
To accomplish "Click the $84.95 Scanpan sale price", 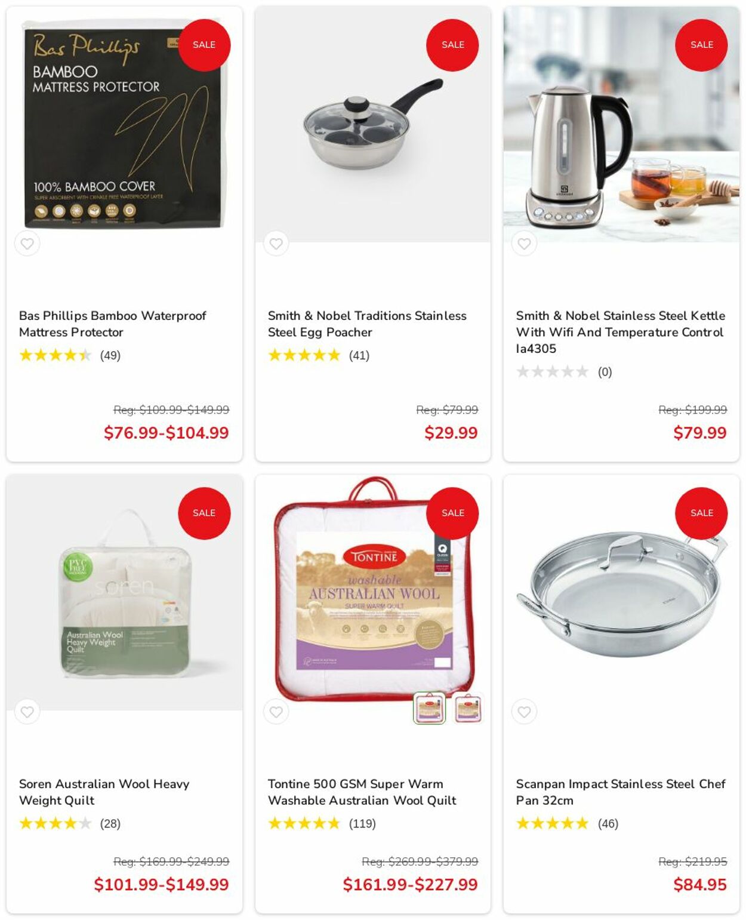I will pos(699,884).
